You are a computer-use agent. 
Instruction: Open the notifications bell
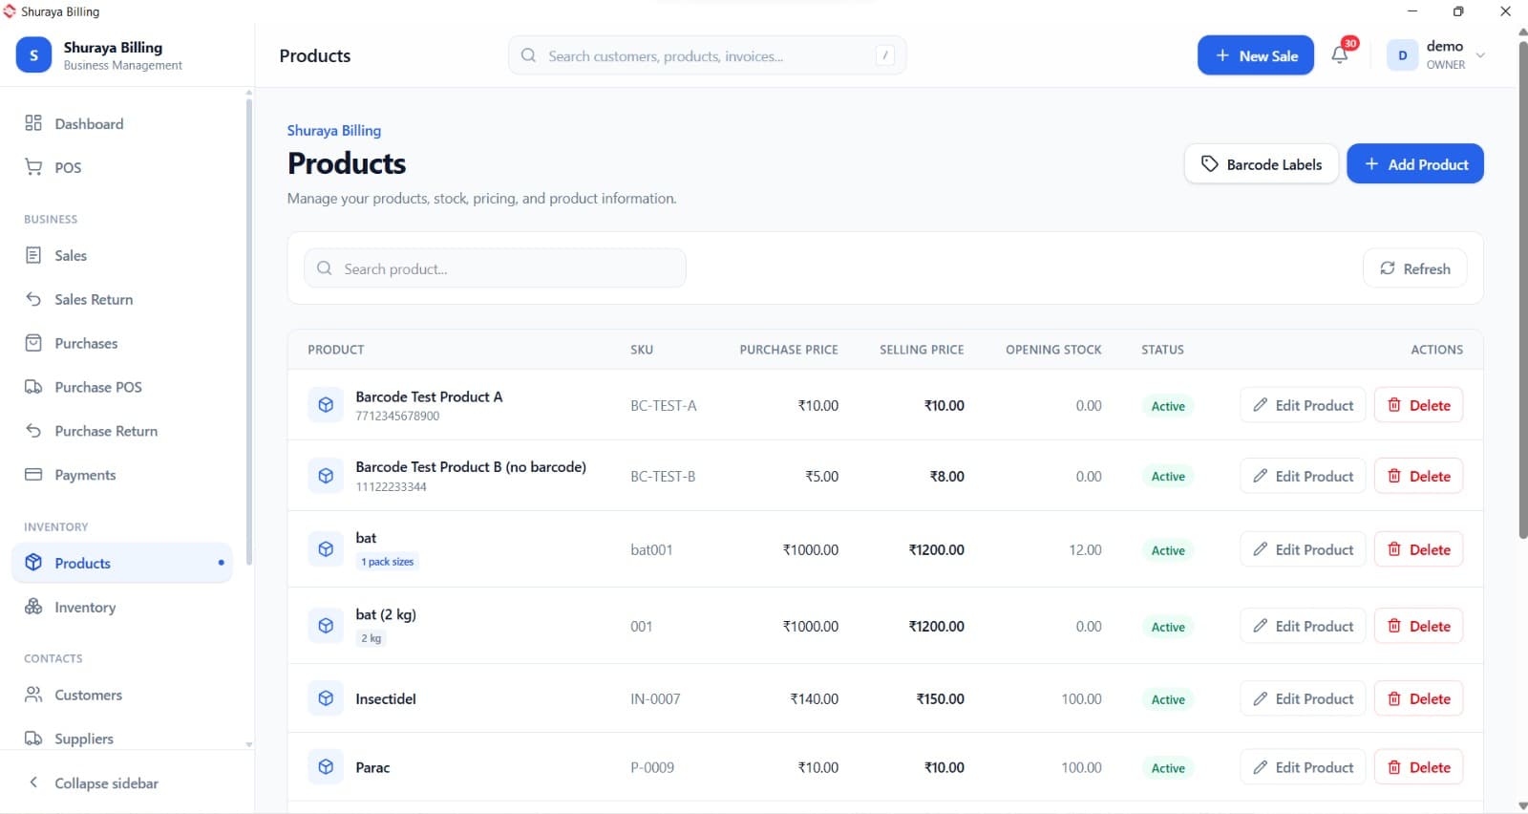pos(1340,55)
